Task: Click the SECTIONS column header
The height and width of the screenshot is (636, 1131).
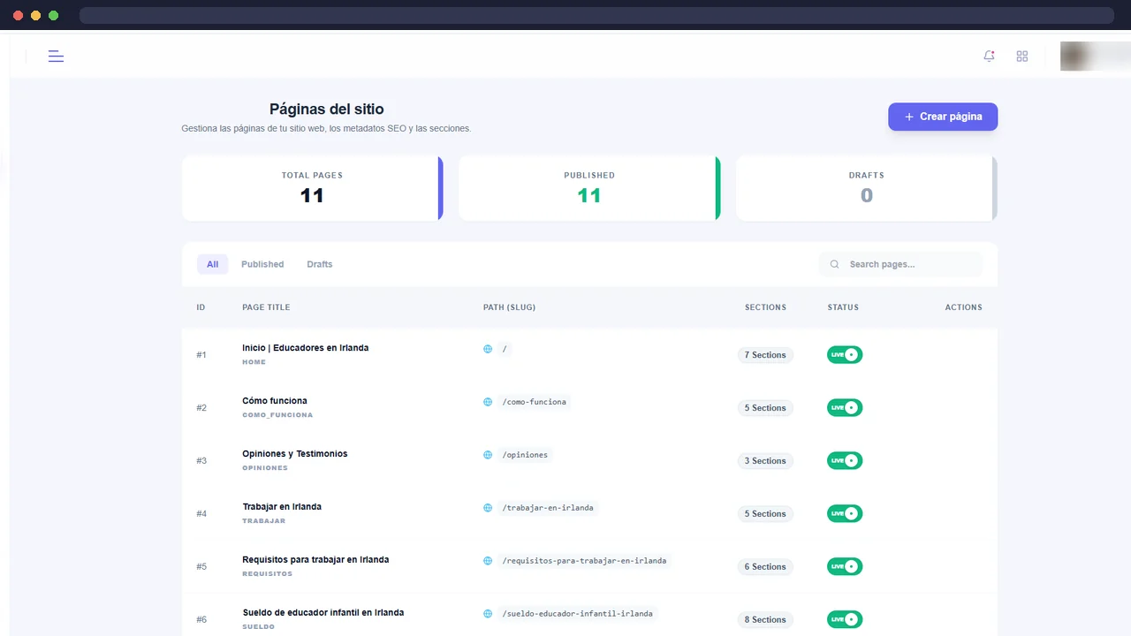Action: tap(765, 307)
